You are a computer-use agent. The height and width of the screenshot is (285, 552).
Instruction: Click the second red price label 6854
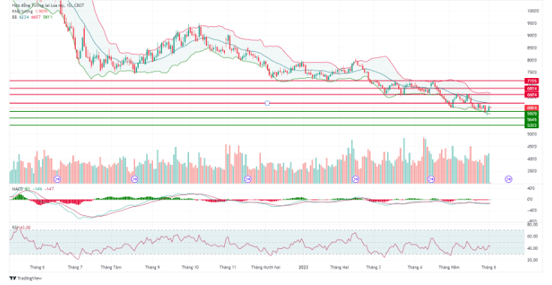(532, 88)
